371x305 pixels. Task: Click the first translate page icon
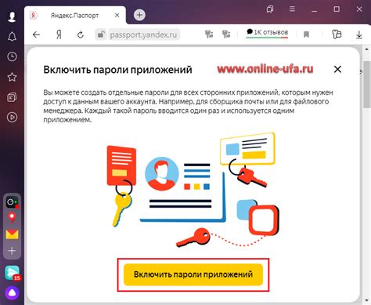209,34
